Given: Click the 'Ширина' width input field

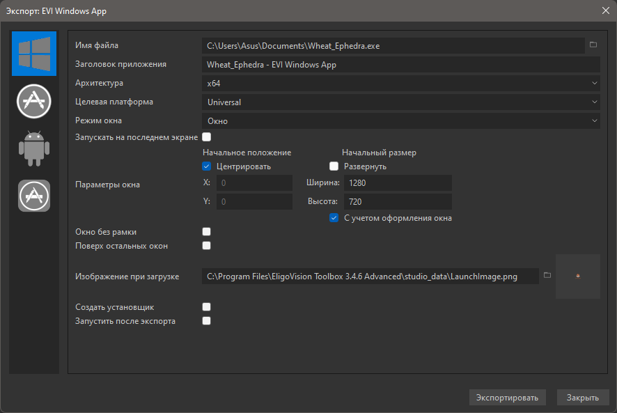Looking at the screenshot, I should 398,183.
